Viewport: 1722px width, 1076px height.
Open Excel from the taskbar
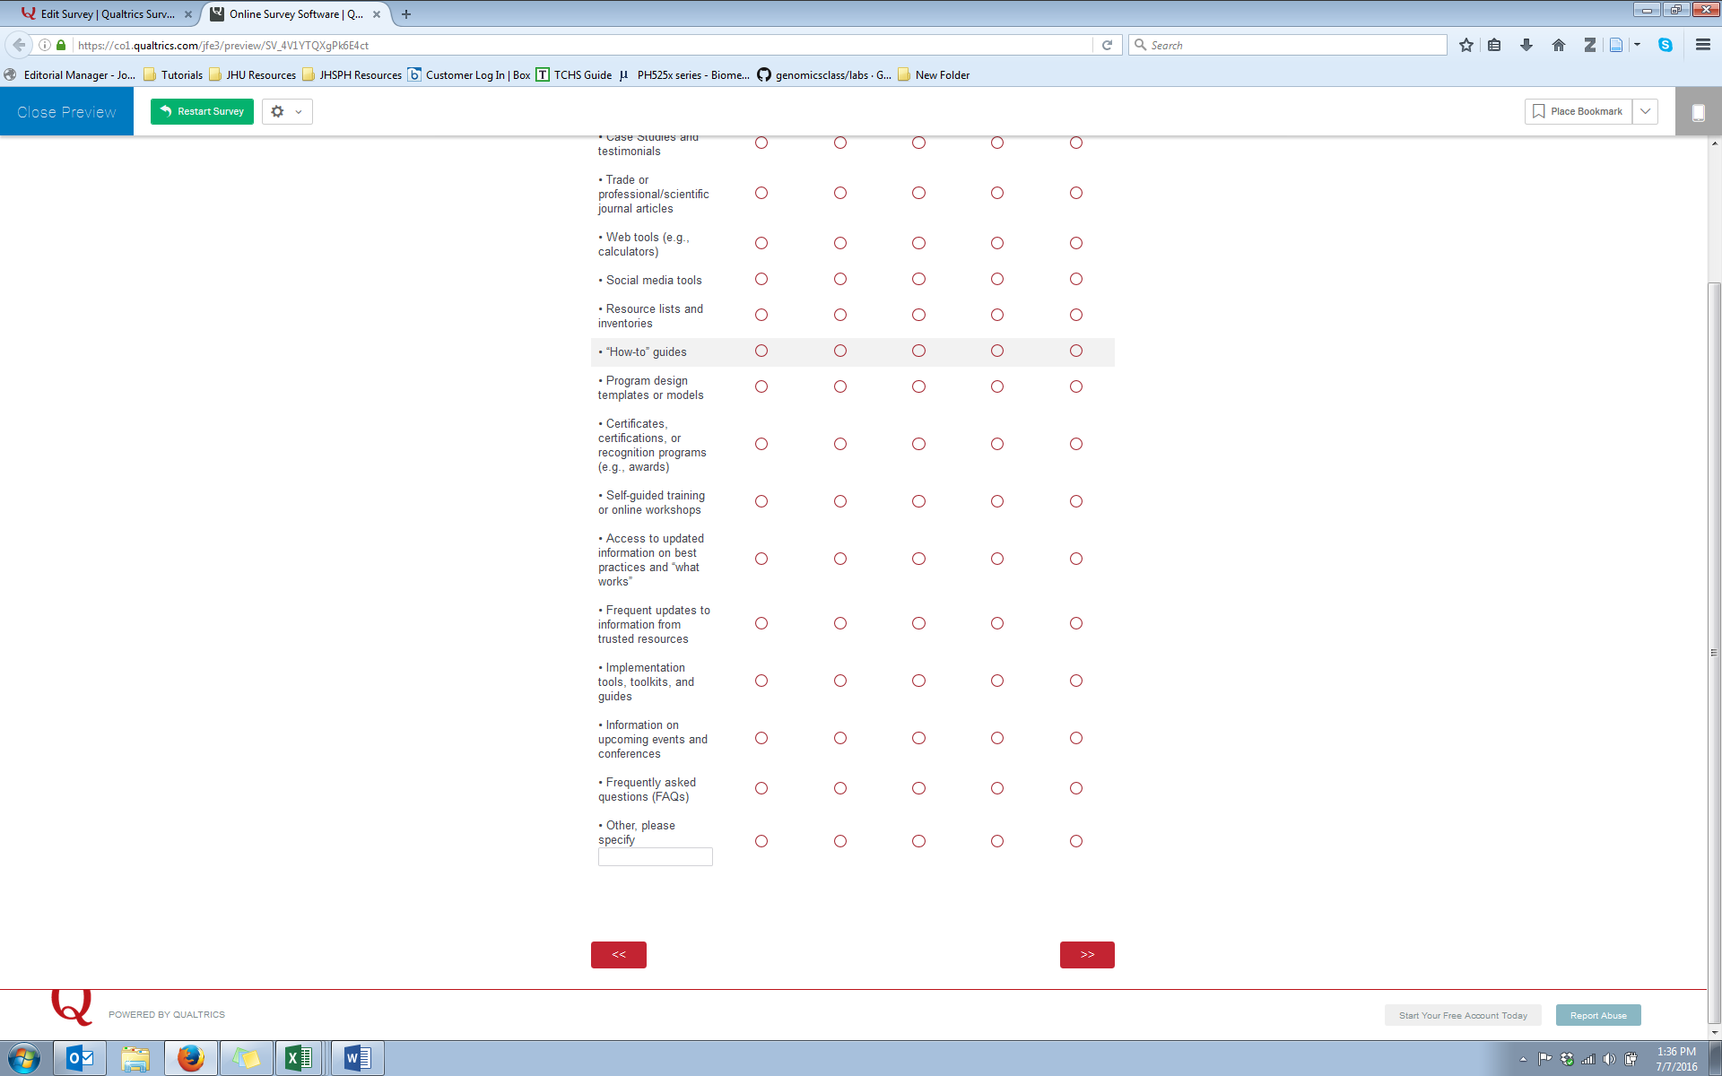click(x=299, y=1058)
